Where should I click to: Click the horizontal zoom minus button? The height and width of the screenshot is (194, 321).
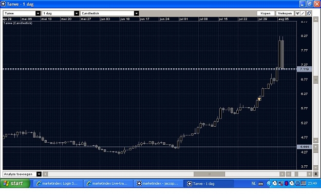coord(288,174)
